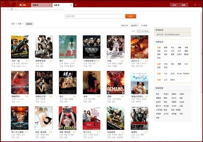
Task: Click the 背水一战 title link
Action: (16, 61)
